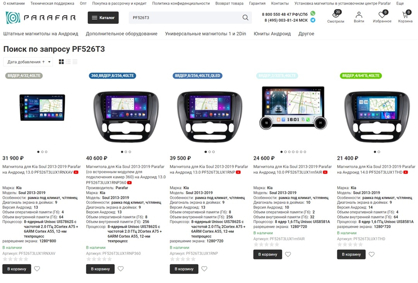
Task: Add the 40 600 ₽ radio to cart
Action: click(100, 269)
